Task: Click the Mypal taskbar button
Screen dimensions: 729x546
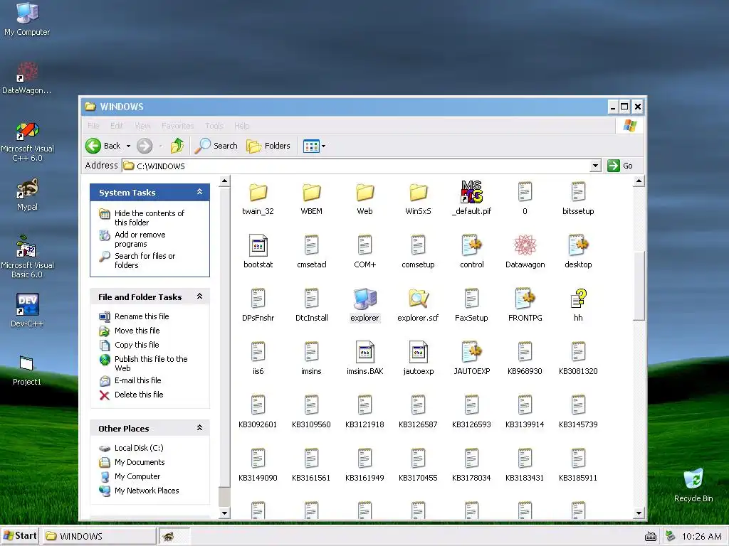Action: (175, 536)
